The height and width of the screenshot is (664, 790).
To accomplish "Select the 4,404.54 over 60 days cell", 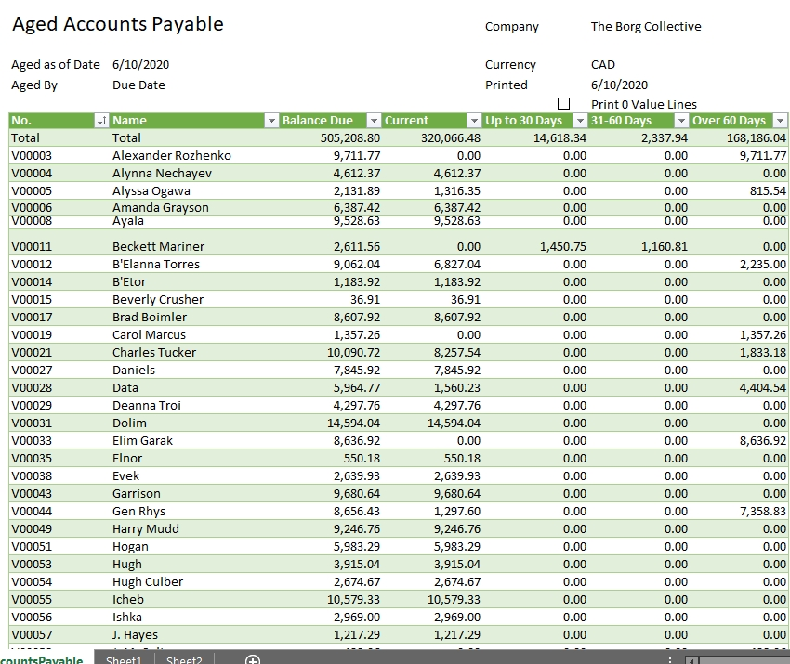I will 763,387.
